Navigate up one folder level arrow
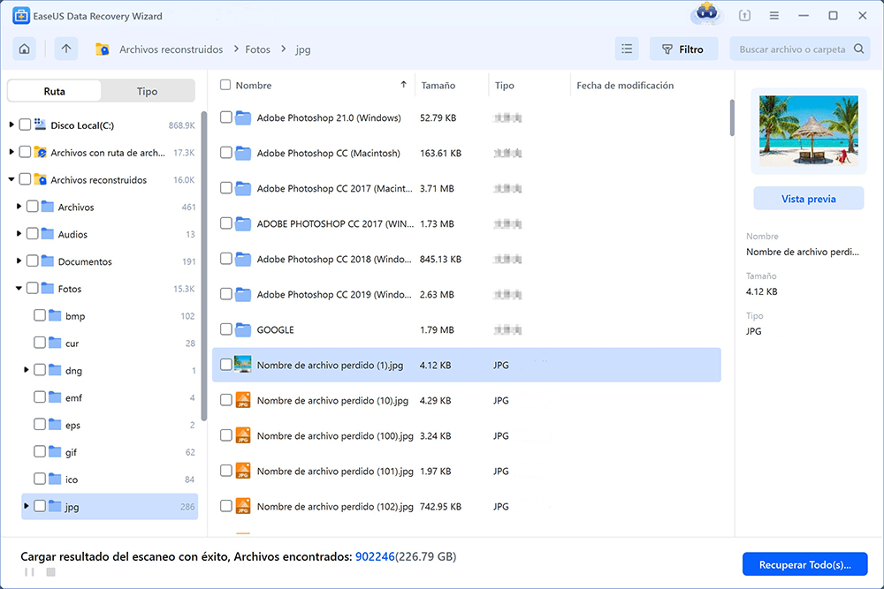 66,49
